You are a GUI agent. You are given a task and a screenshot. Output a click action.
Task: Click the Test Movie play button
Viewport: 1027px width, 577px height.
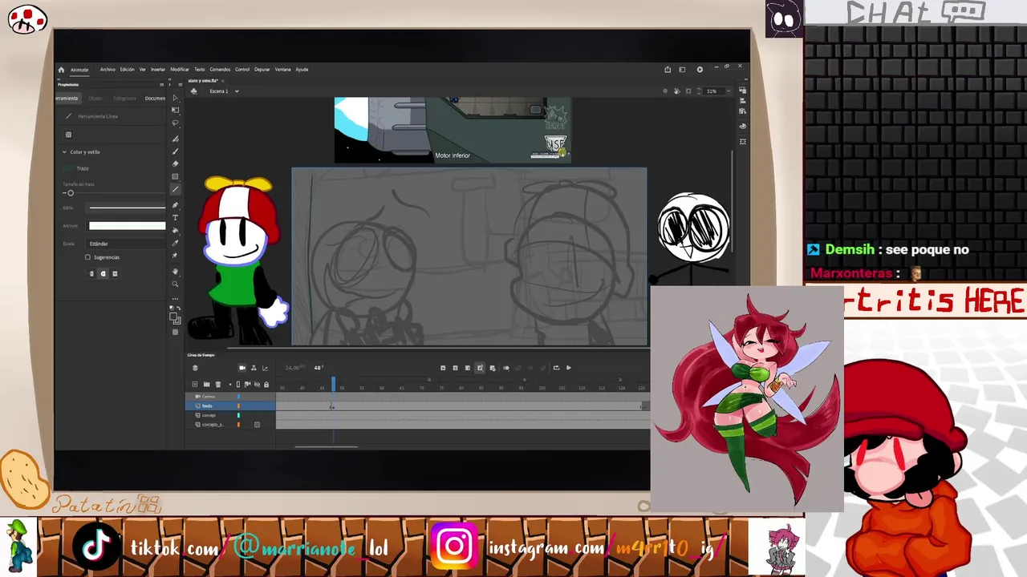700,69
